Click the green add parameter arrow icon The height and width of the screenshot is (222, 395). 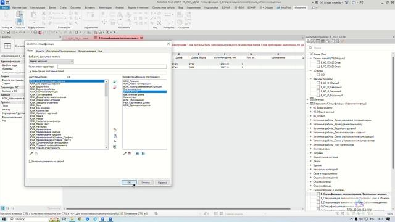click(115, 81)
